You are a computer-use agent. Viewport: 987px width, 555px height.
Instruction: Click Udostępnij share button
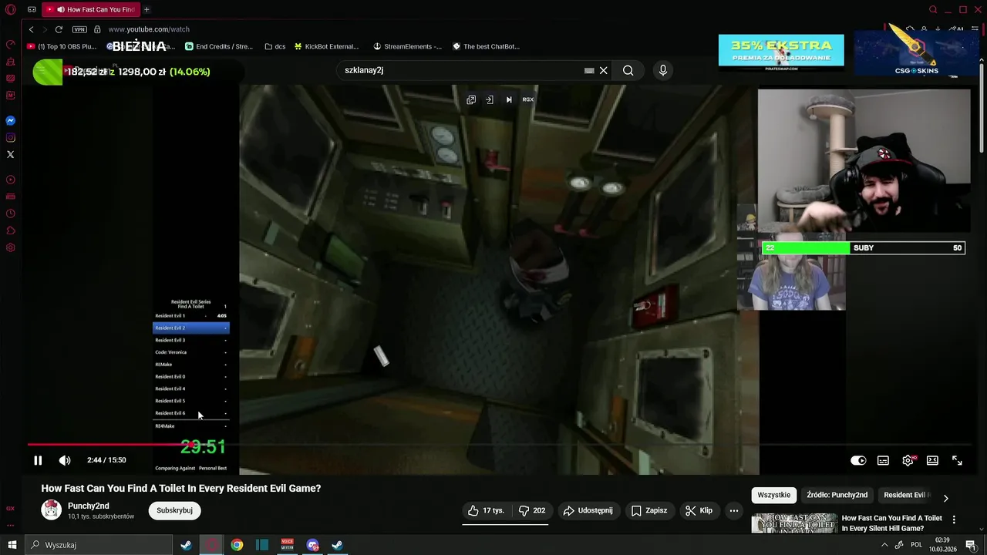pyautogui.click(x=588, y=510)
